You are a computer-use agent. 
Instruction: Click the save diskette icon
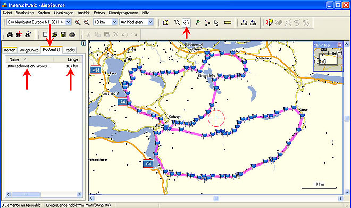point(63,34)
